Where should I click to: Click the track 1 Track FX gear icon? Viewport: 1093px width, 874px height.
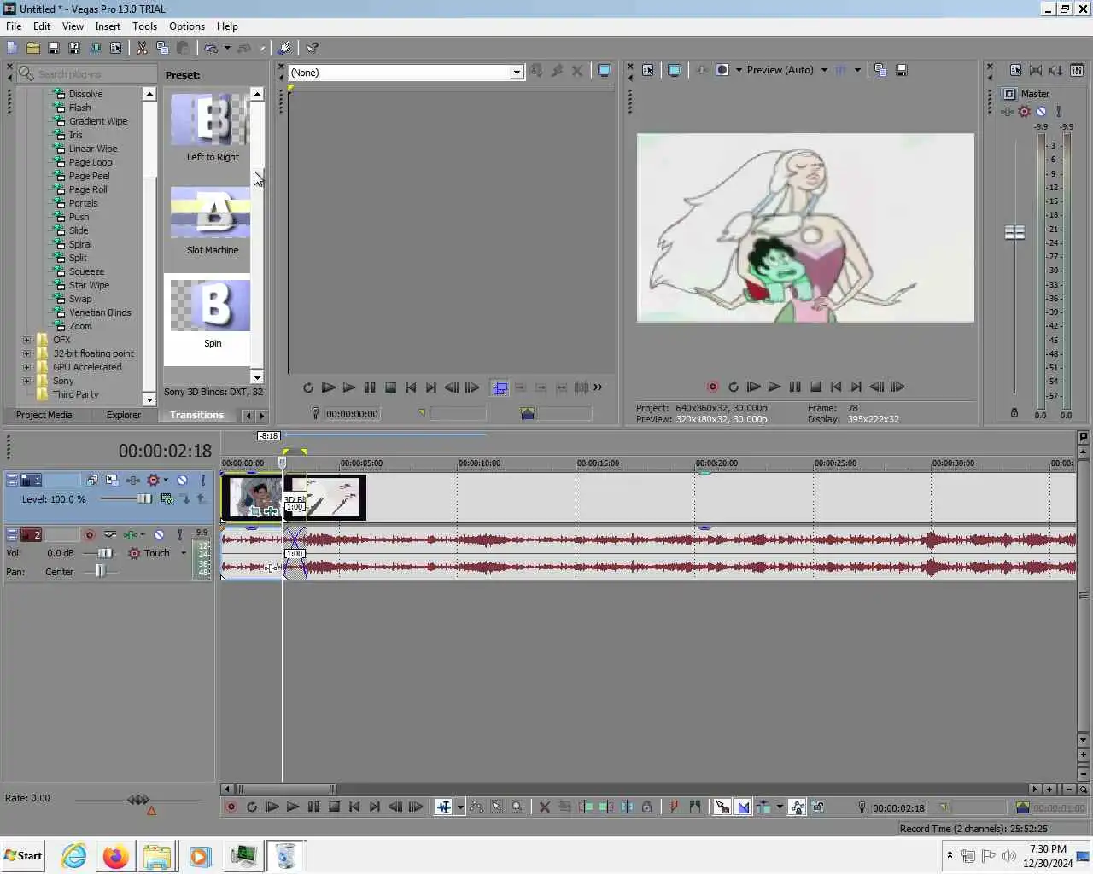click(x=153, y=480)
